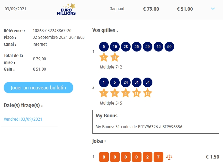
Task: Click the 'Gagnant' status in header
Action: click(x=117, y=9)
